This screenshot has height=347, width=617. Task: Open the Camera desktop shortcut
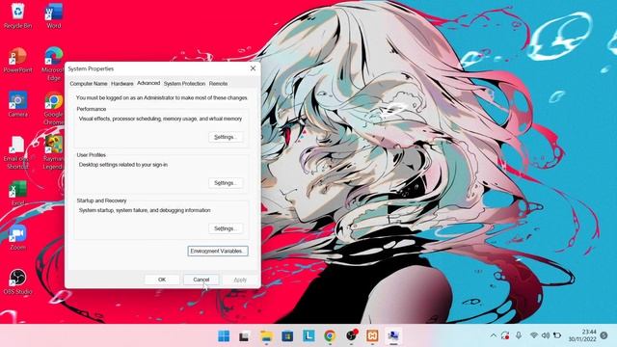(17, 105)
